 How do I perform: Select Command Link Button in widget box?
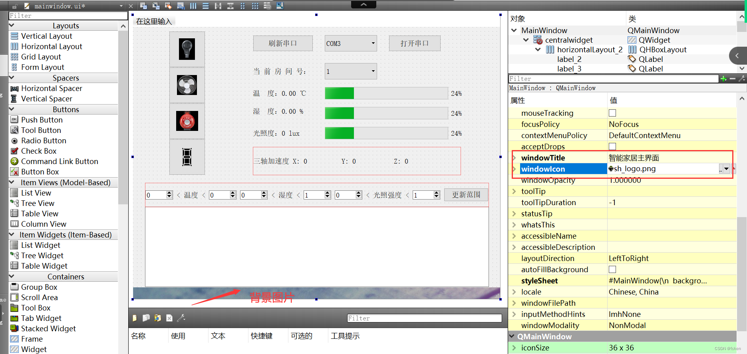pyautogui.click(x=60, y=161)
